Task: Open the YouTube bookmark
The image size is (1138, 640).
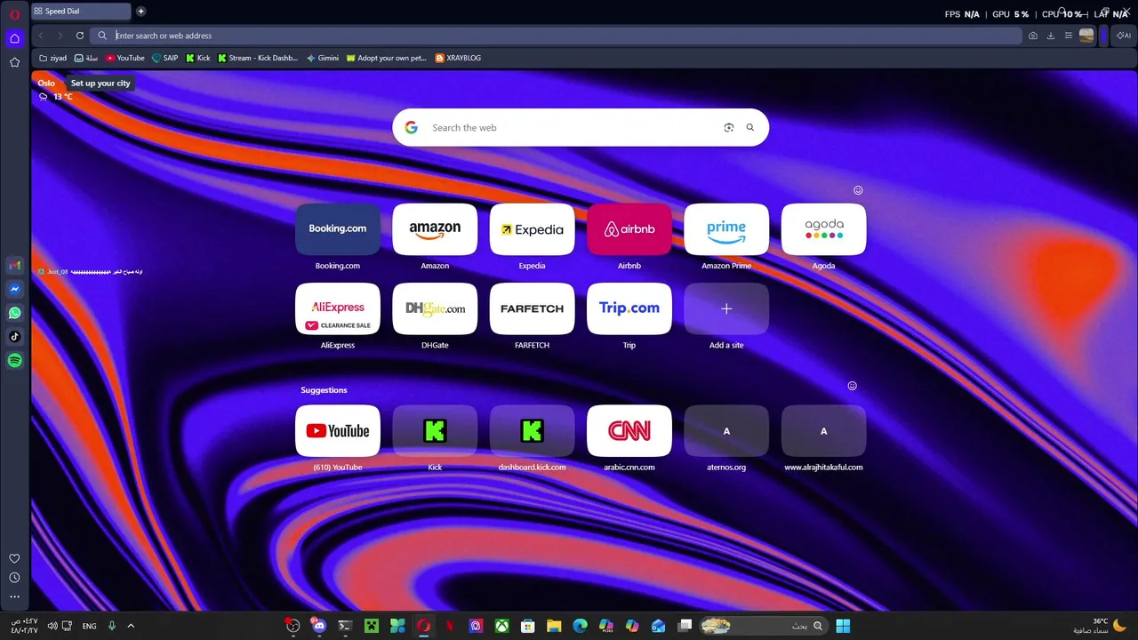Action: point(124,58)
